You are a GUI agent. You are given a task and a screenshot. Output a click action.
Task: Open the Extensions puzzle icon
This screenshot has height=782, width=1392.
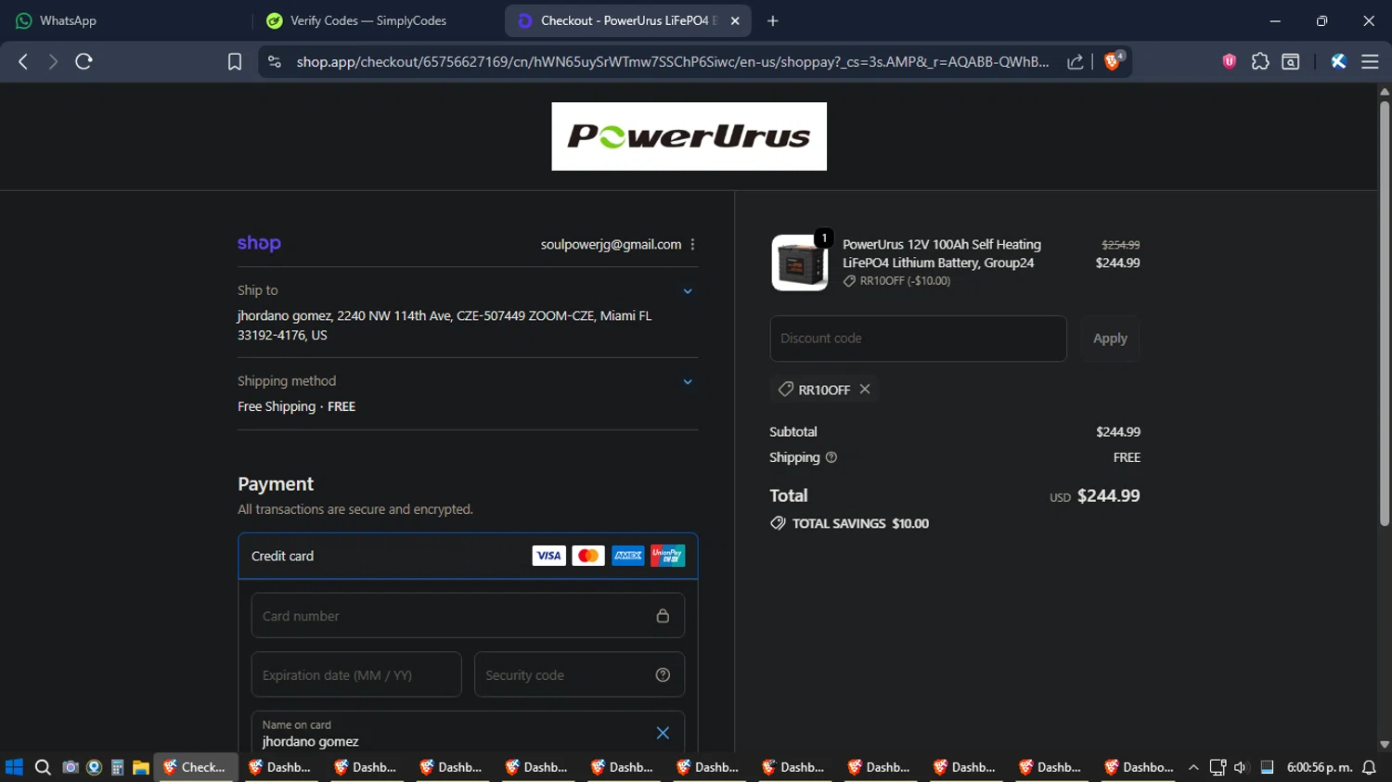pyautogui.click(x=1260, y=61)
